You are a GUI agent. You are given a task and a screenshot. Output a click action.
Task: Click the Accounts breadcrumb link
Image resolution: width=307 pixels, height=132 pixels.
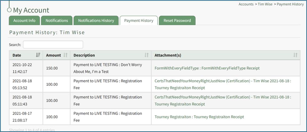click(246, 4)
